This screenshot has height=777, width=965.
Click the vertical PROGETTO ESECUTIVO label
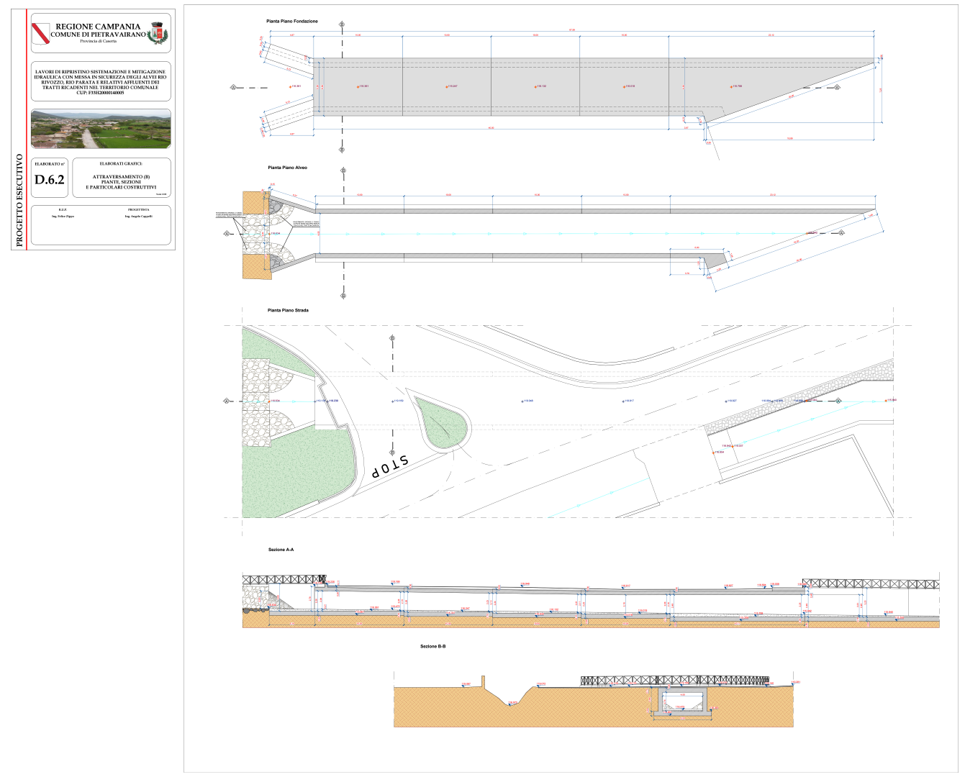19,200
